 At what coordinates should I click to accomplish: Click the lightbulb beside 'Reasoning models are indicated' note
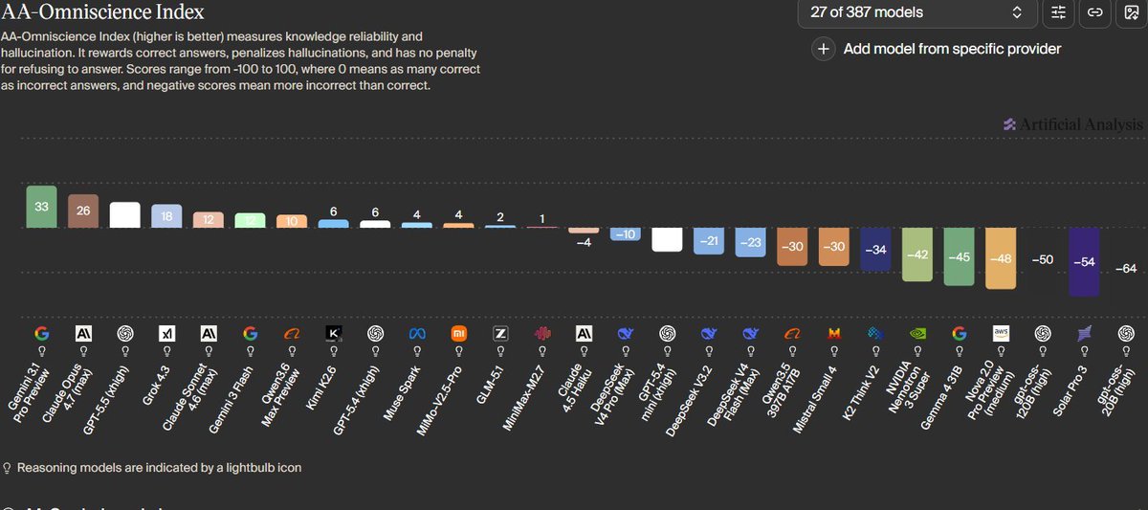click(8, 469)
